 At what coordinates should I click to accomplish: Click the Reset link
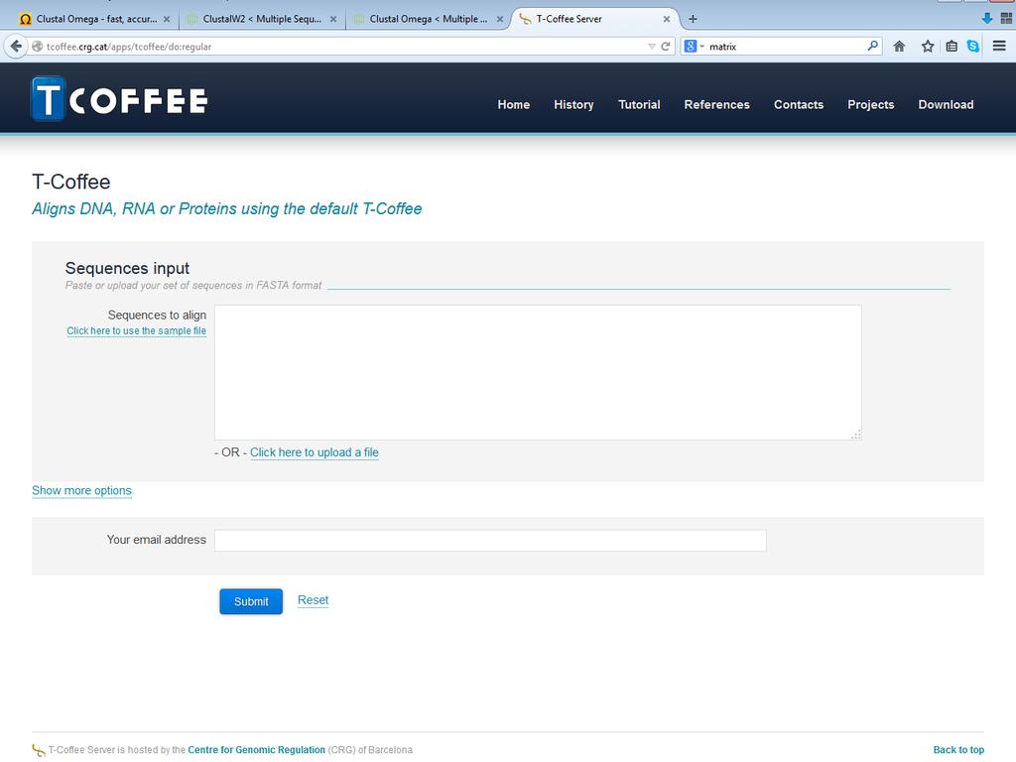point(313,600)
